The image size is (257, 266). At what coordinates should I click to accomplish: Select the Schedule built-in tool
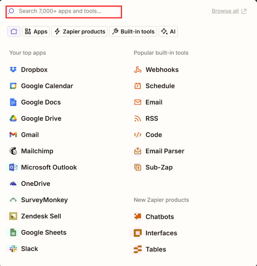160,86
